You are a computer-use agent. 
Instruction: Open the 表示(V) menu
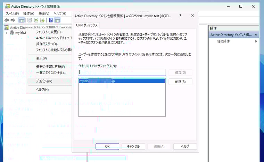coord(44,13)
